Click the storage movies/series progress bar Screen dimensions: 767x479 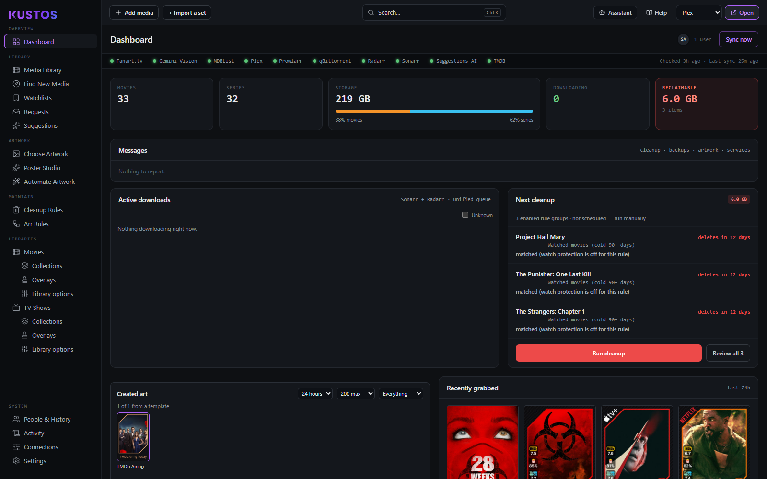click(434, 111)
